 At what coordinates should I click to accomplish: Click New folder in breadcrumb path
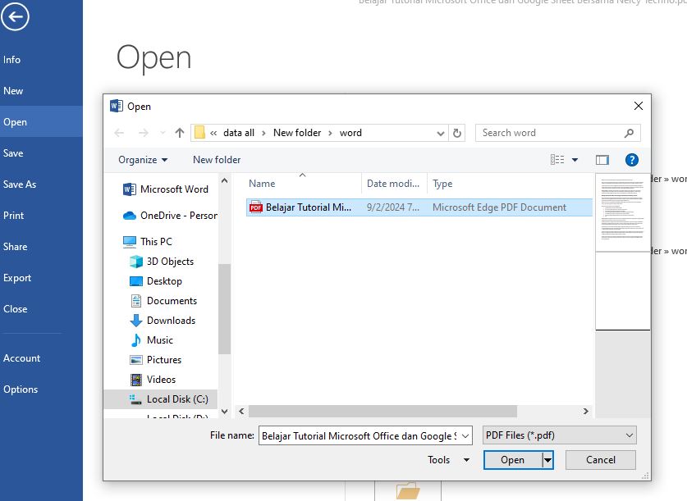click(297, 133)
